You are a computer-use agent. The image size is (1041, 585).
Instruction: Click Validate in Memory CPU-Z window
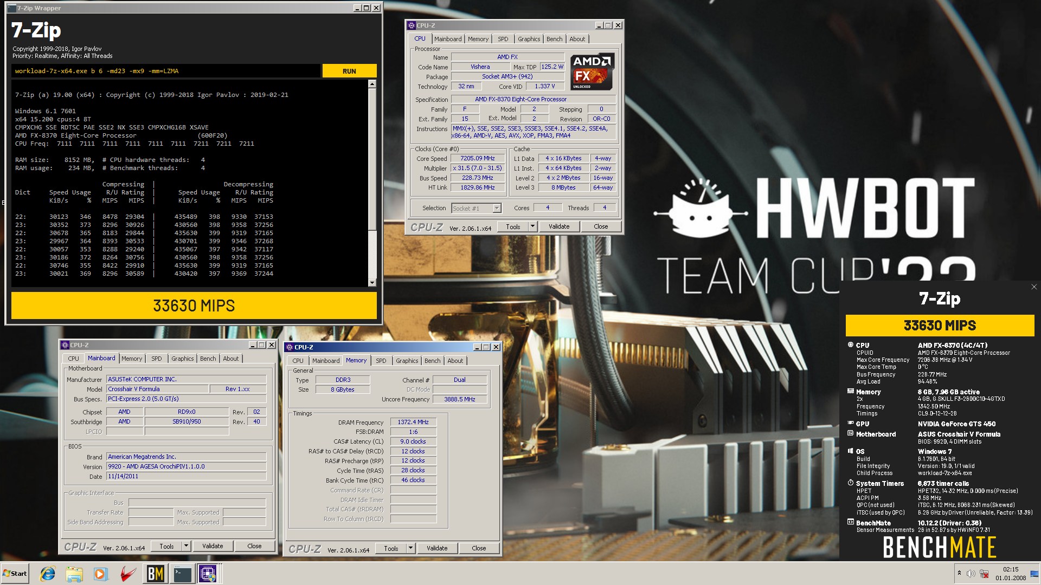tap(437, 548)
